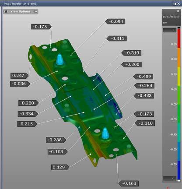Select the -0.094 deviation annotation

(115, 21)
